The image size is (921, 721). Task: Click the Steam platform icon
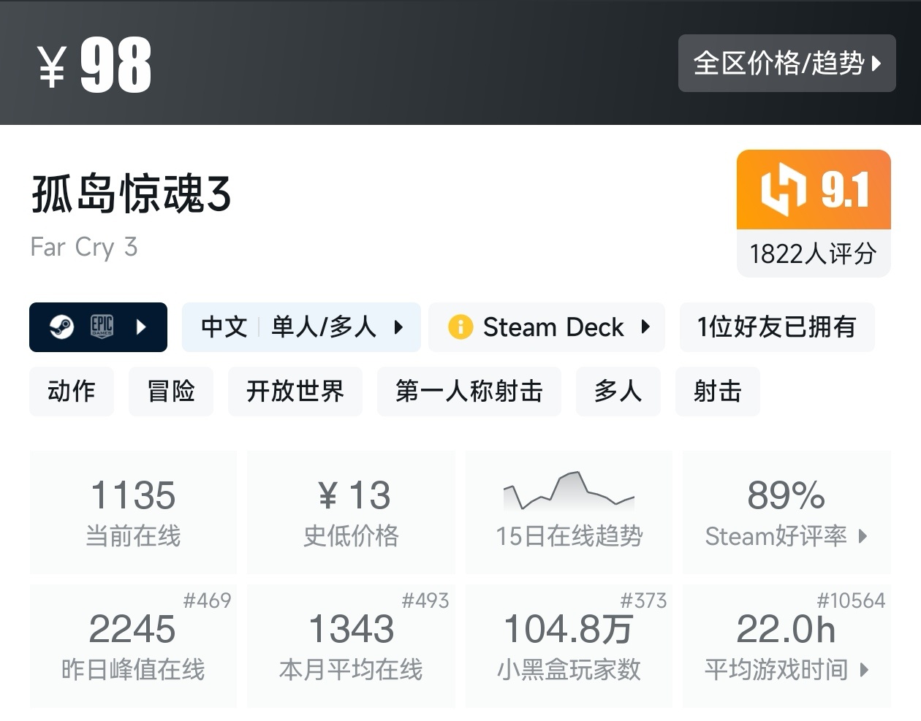[61, 327]
